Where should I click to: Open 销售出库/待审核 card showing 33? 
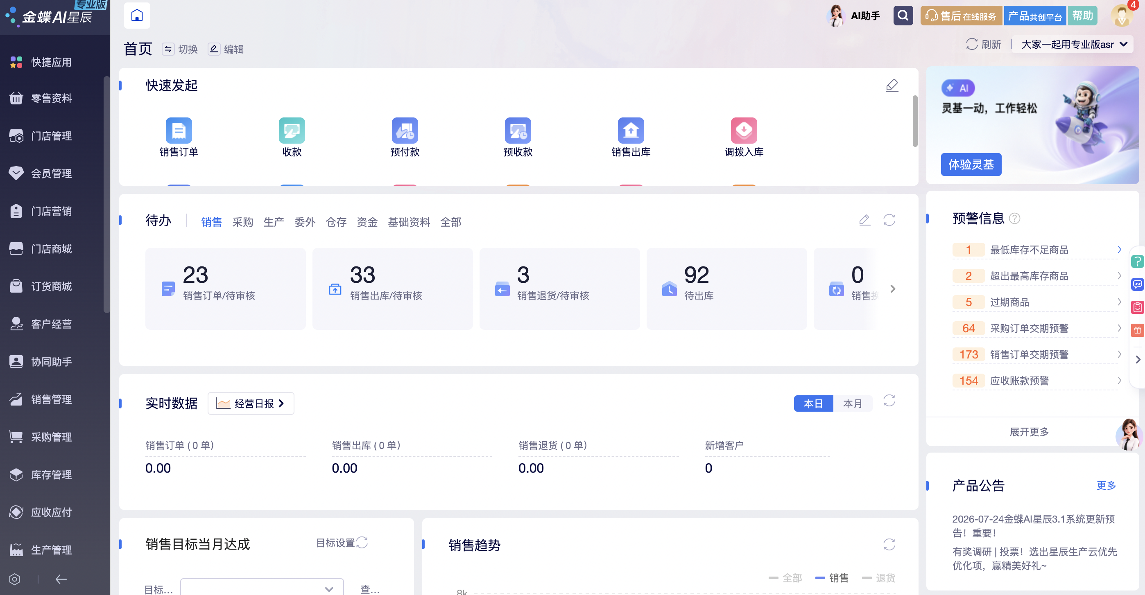[392, 288]
